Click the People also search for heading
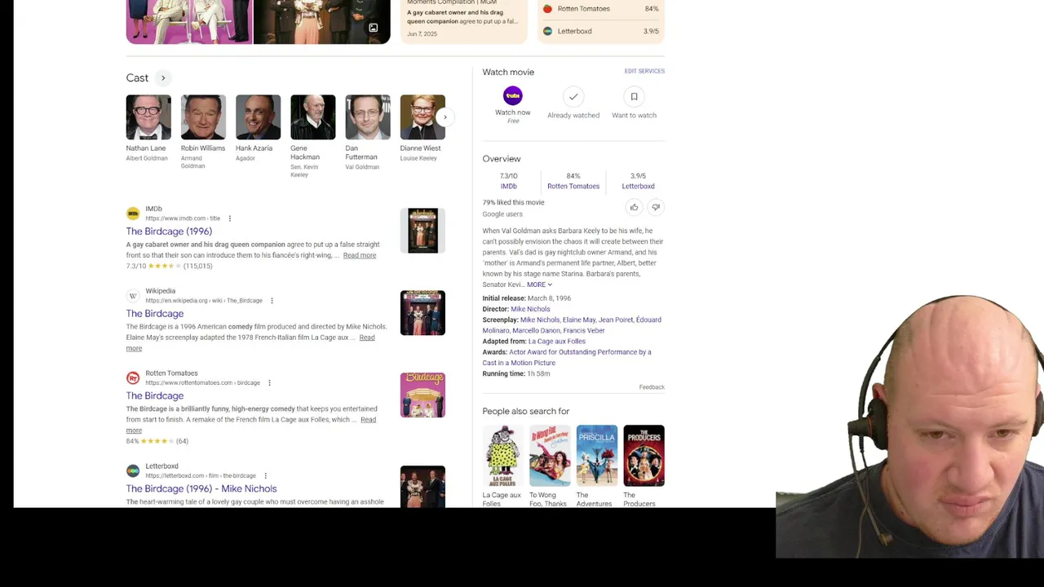 point(526,412)
